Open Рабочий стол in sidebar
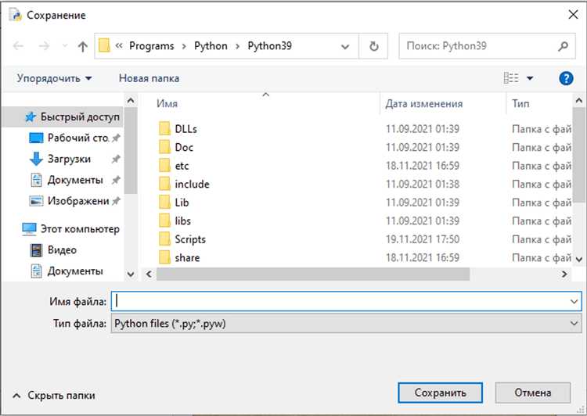 point(74,138)
